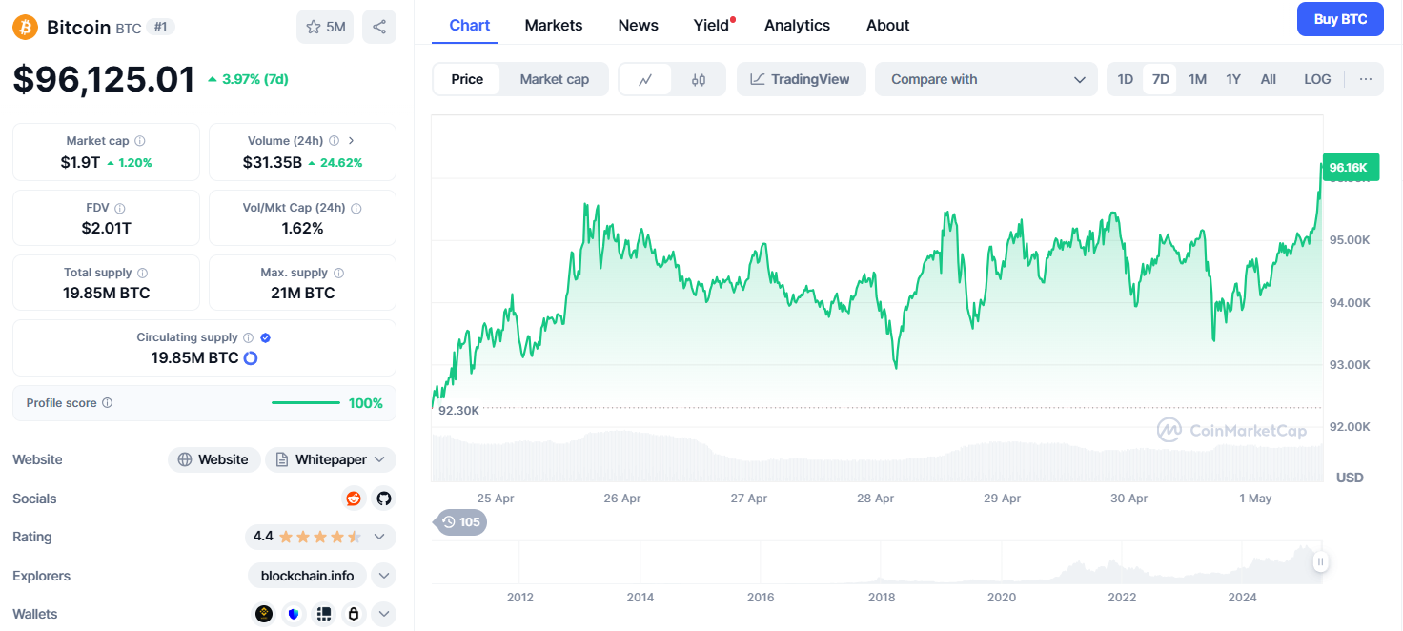Expand Volume (24h) details arrow
Screen dimensions: 1403x631
click(x=351, y=141)
